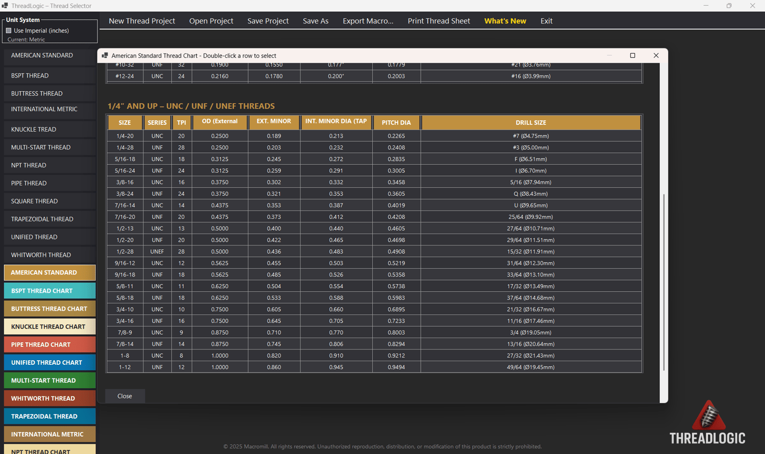Choose PIPE THREAD in the sidebar
The width and height of the screenshot is (765, 454).
tap(49, 183)
